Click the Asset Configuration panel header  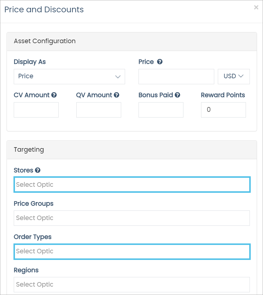pyautogui.click(x=132, y=41)
